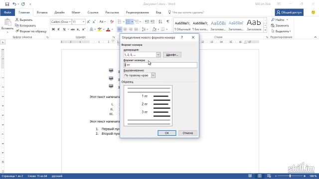Undo the last action

(x=14, y=4)
